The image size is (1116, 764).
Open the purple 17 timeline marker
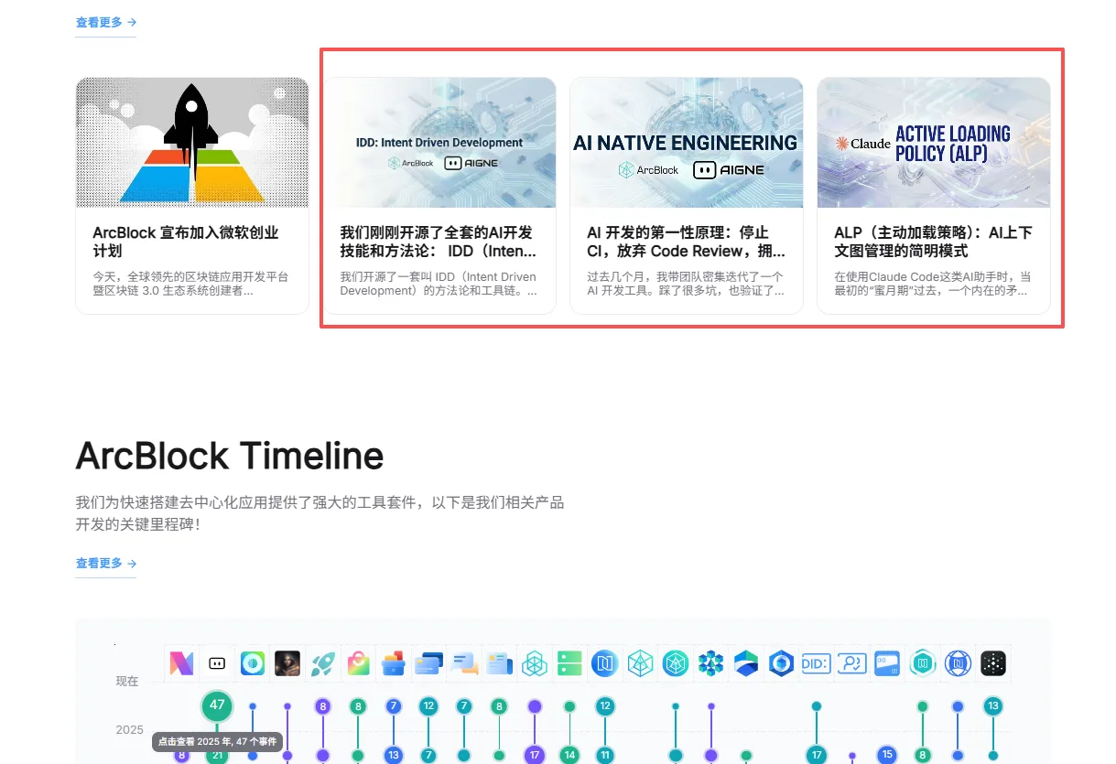pyautogui.click(x=535, y=755)
